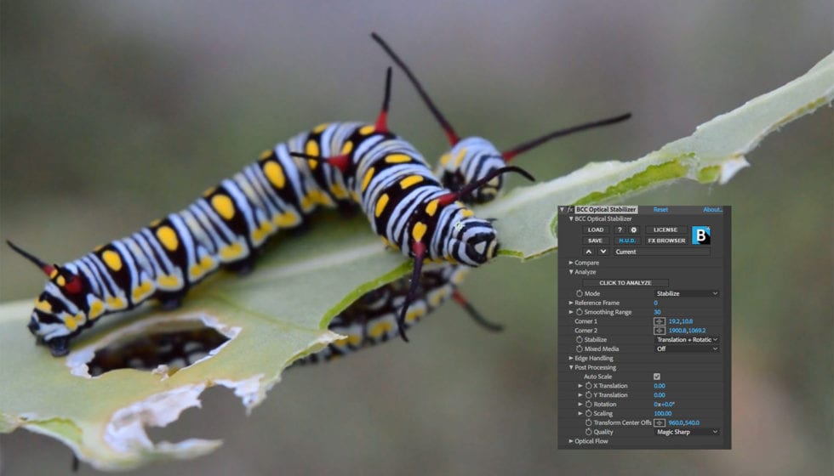The height and width of the screenshot is (476, 834).
Task: Click the Current preset name field
Action: pyautogui.click(x=662, y=252)
